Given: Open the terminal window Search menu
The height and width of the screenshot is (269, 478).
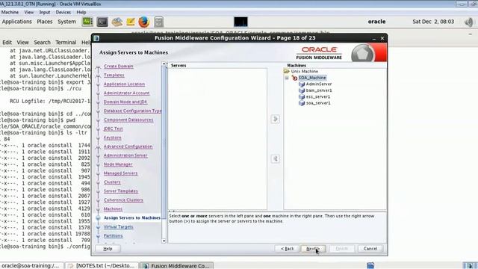Looking at the screenshot, I should [x=42, y=43].
